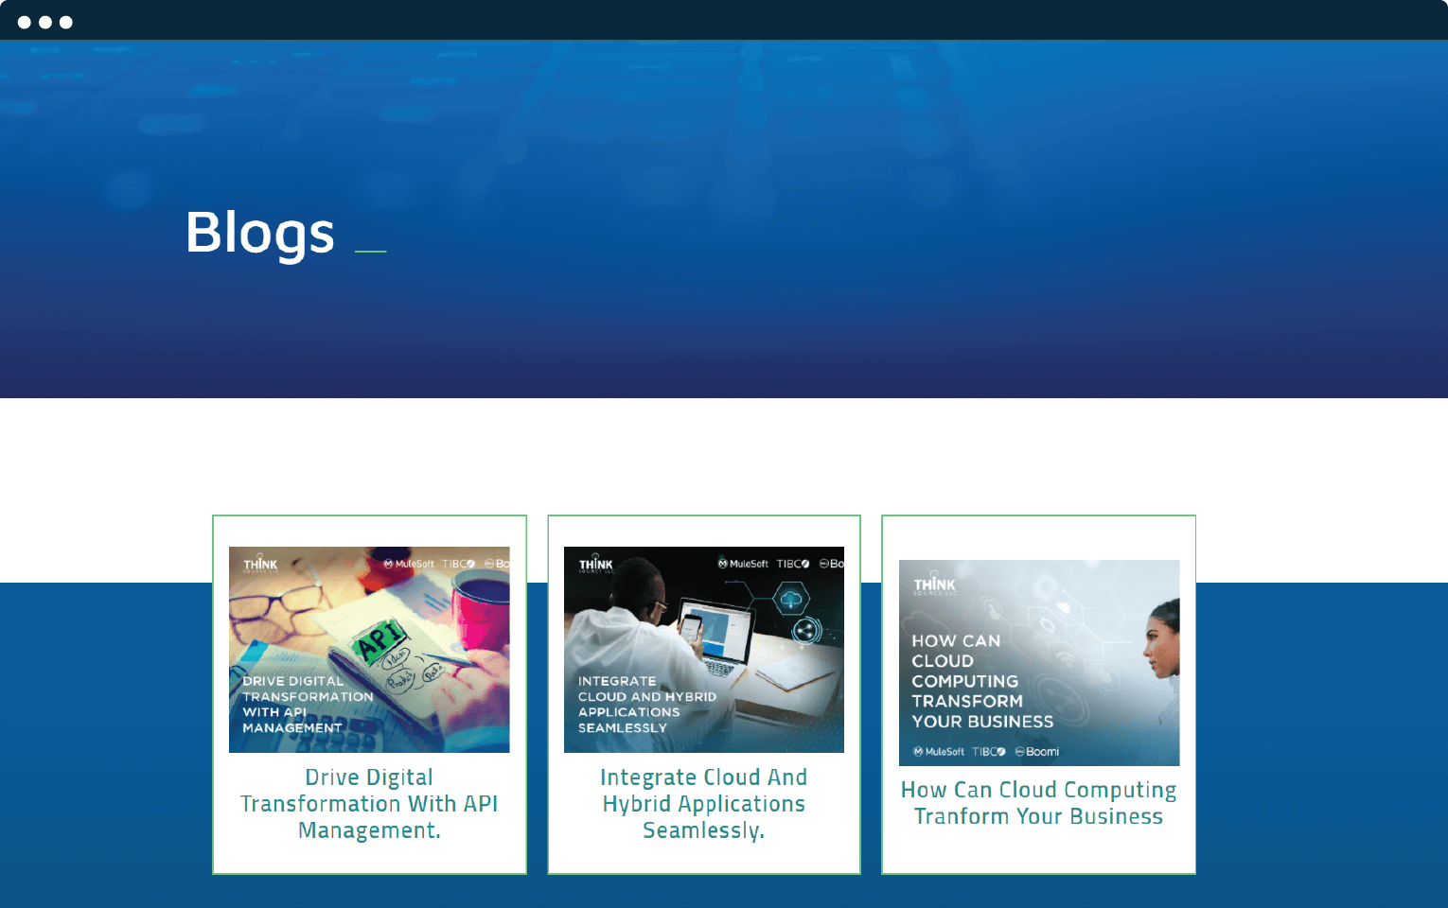Click the circular share icon in Integrate Cloud image

pyautogui.click(x=806, y=631)
